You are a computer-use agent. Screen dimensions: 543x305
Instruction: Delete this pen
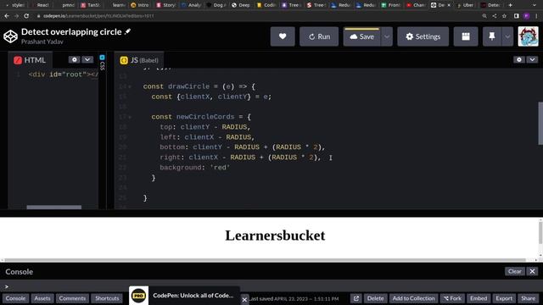(x=375, y=298)
